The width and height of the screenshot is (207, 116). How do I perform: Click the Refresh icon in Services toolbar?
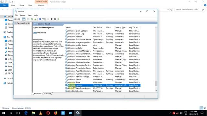pyautogui.click(x=32, y=19)
